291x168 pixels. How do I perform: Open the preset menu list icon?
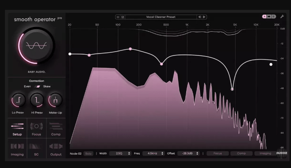[x=118, y=17]
